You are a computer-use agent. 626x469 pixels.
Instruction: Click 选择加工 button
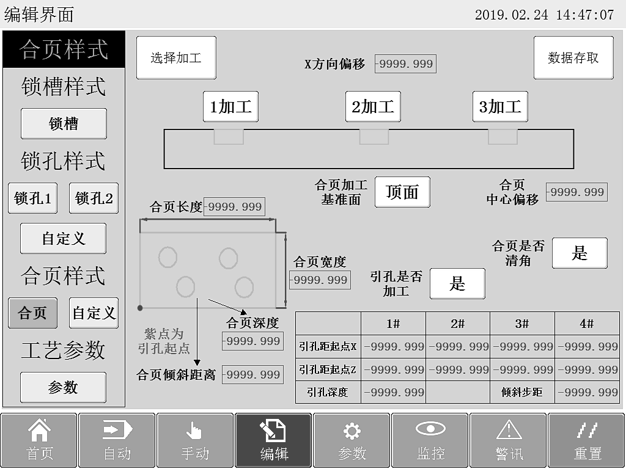tap(176, 58)
